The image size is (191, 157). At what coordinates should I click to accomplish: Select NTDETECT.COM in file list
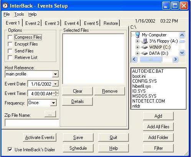point(148,101)
